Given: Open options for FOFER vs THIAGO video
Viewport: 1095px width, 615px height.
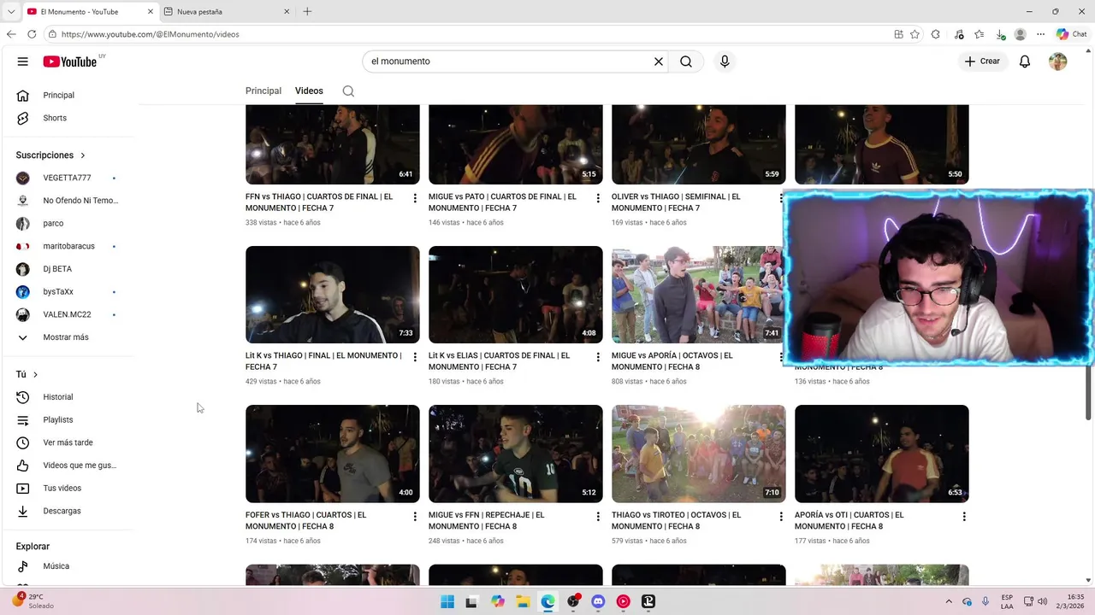Looking at the screenshot, I should click(x=415, y=517).
